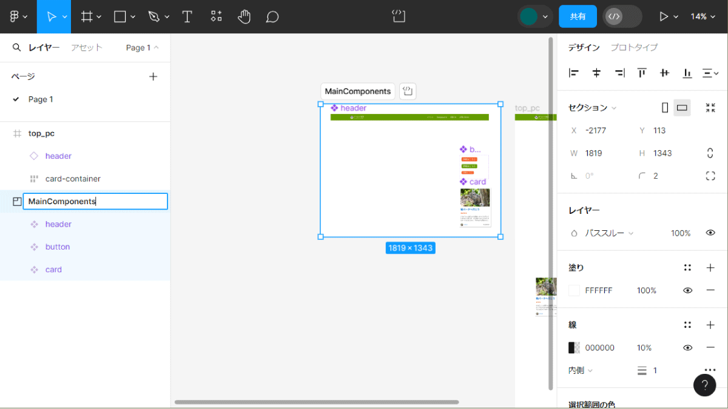
Task: Open the 14% zoom dropdown
Action: point(703,16)
